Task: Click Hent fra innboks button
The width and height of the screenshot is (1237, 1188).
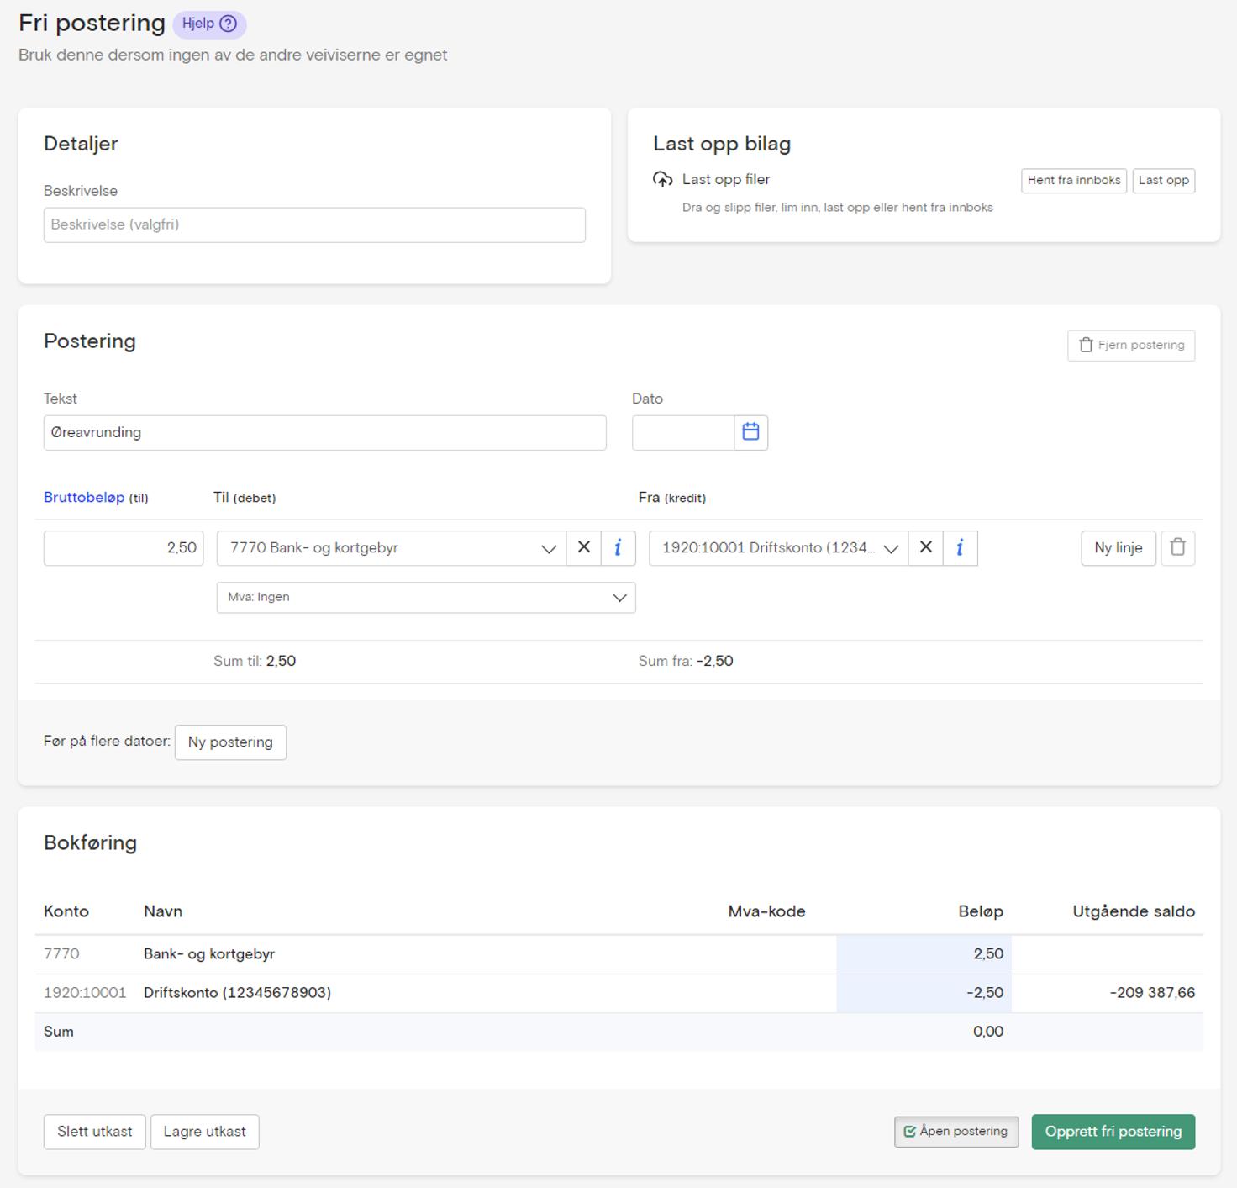Action: (1073, 181)
